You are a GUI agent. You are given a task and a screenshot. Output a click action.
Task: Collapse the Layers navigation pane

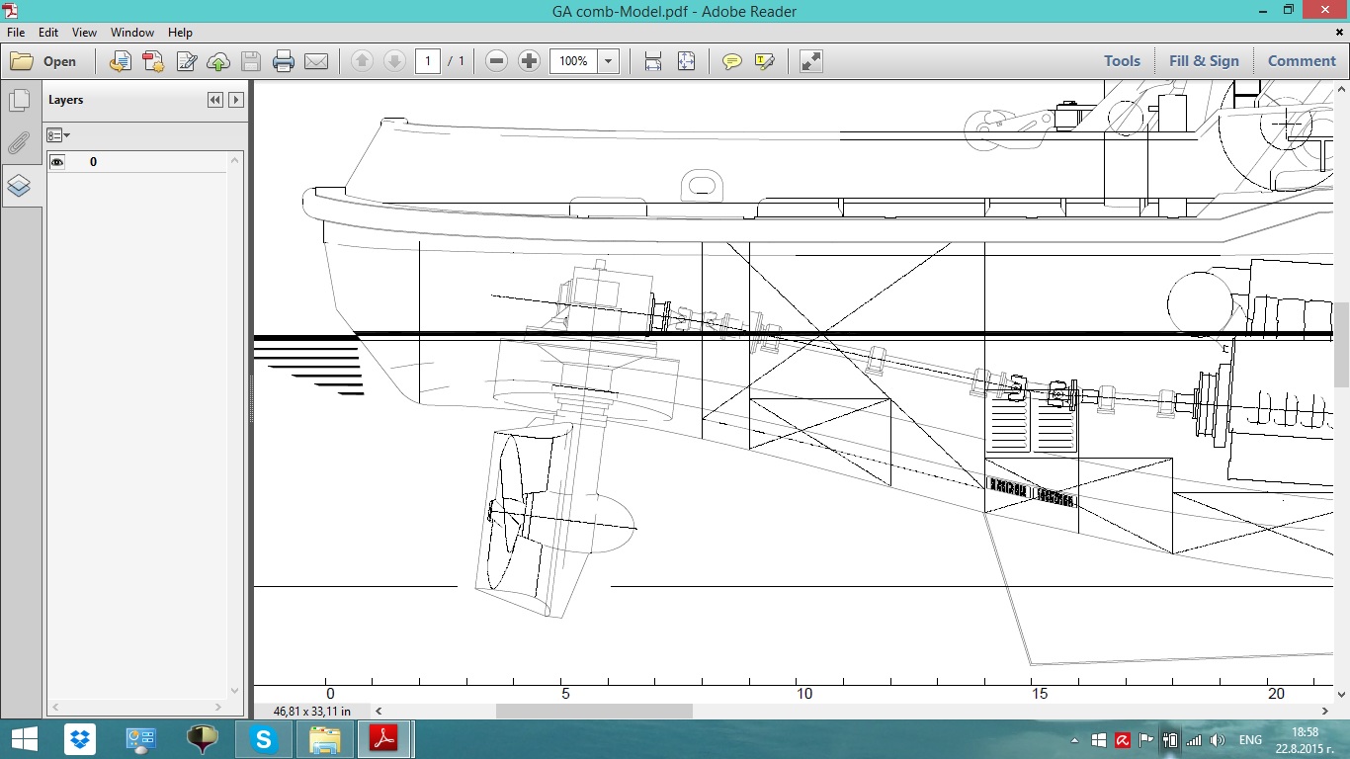coord(214,100)
